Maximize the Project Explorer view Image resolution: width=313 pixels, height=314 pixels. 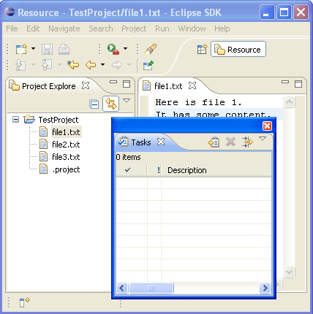[x=127, y=84]
